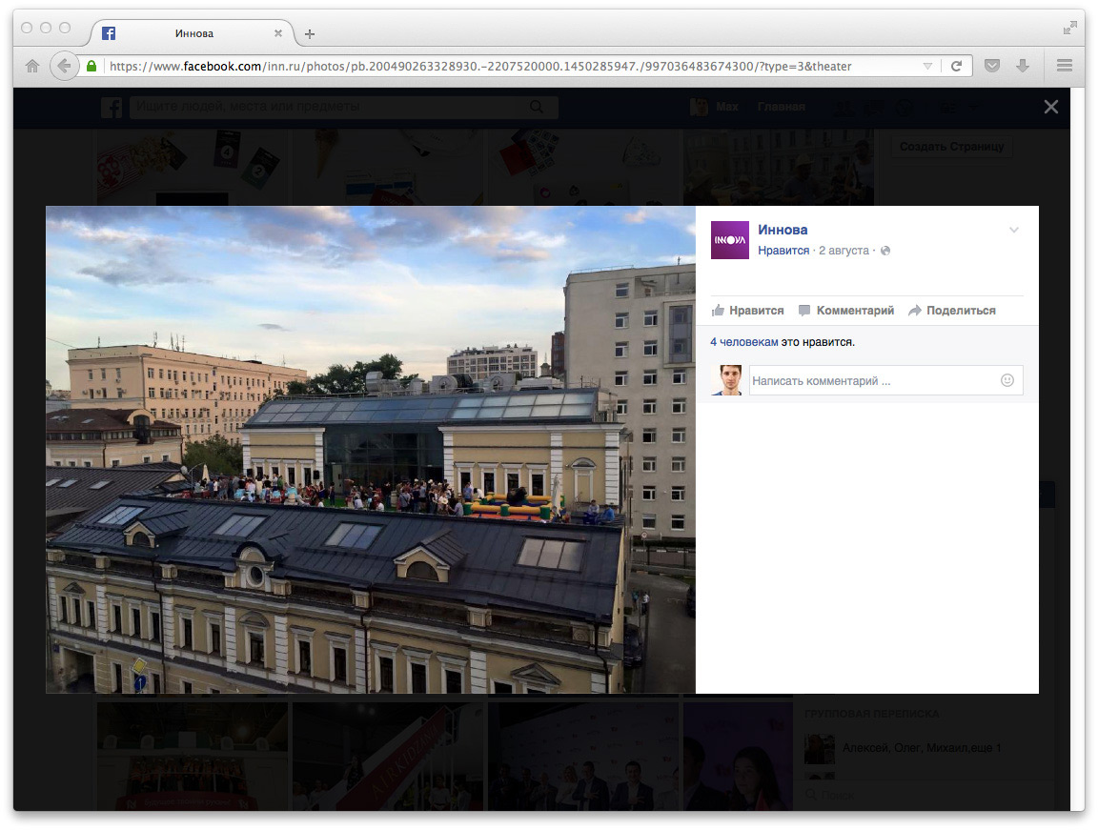Open a new tab with the plus button
Image resolution: width=1098 pixels, height=830 pixels.
click(x=309, y=34)
